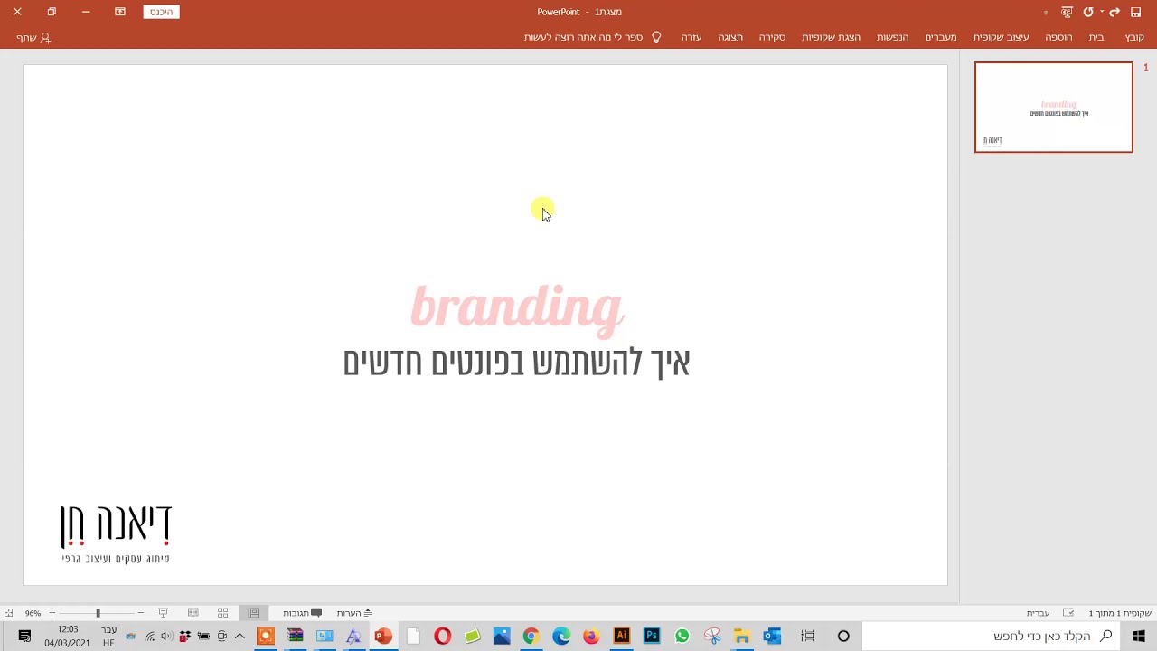The image size is (1157, 651).
Task: Click the zoom slider handle
Action: tap(98, 613)
